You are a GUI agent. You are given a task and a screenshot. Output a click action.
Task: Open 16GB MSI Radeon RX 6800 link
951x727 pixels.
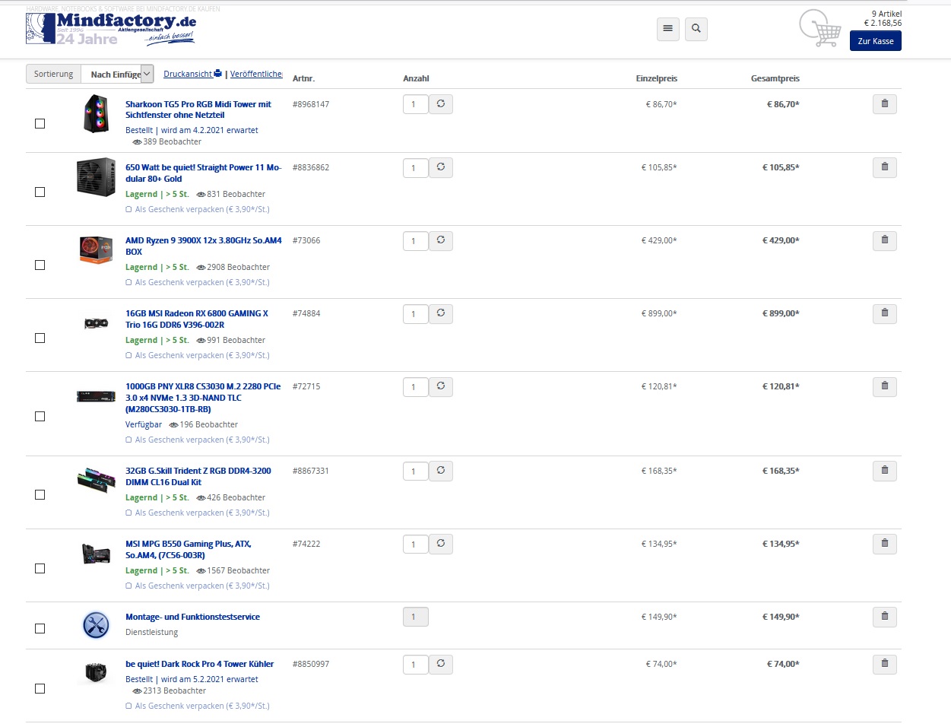tap(197, 319)
